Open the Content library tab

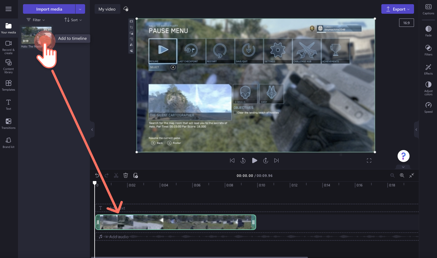click(x=9, y=66)
